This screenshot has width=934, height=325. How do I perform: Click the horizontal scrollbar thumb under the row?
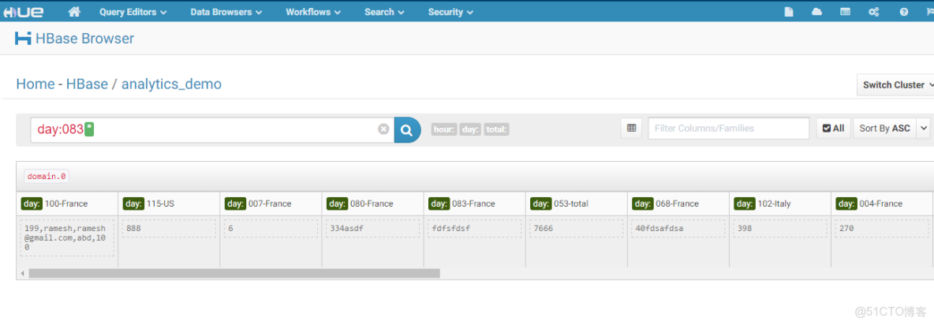(x=234, y=273)
